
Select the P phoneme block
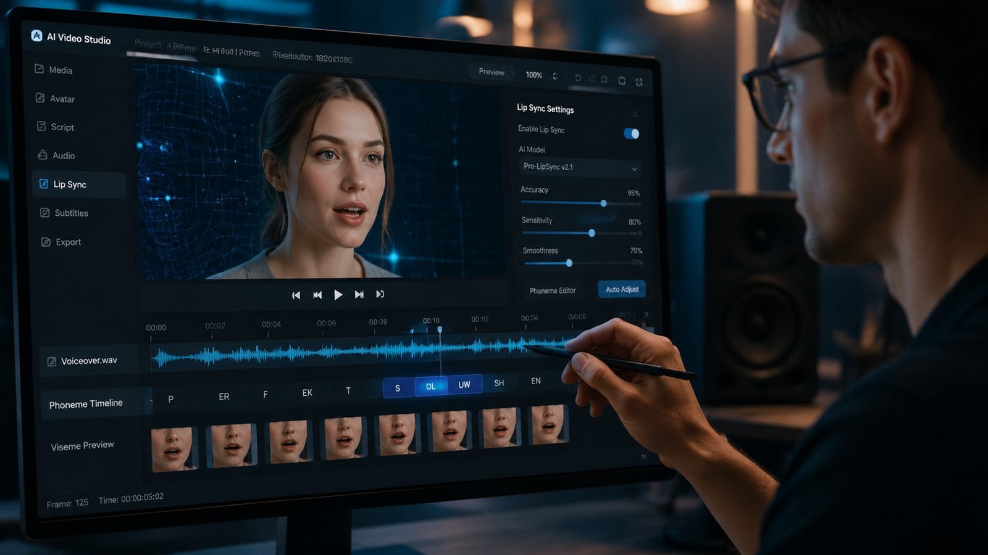[171, 399]
